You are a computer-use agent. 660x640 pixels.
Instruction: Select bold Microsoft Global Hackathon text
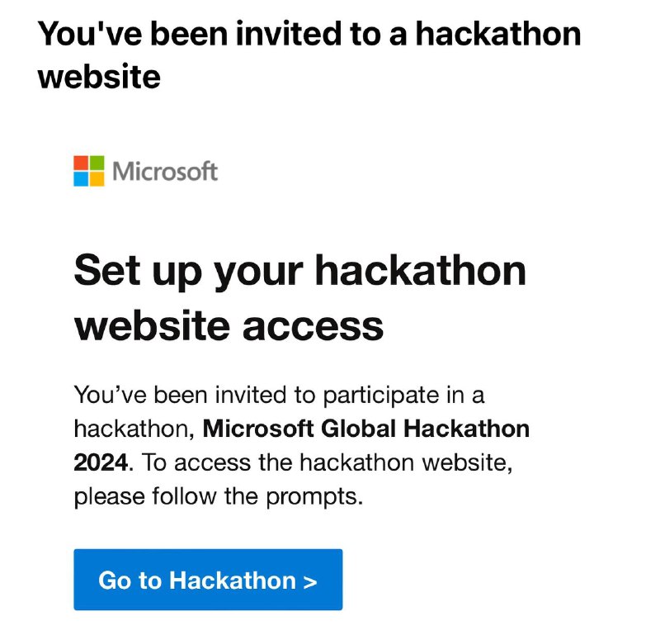click(x=365, y=429)
